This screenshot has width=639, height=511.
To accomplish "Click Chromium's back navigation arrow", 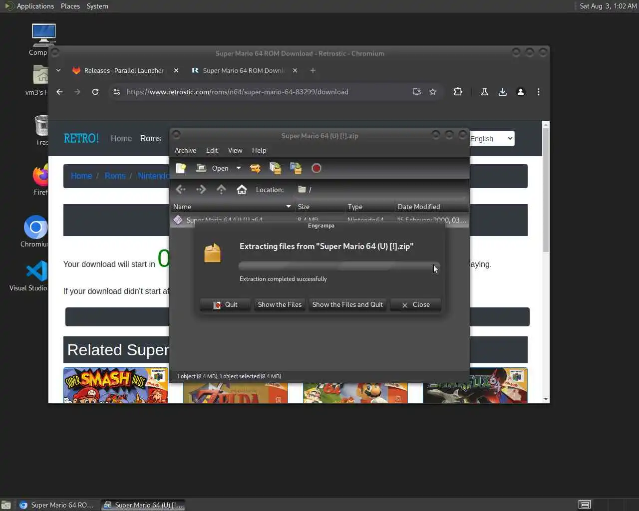I will (59, 92).
